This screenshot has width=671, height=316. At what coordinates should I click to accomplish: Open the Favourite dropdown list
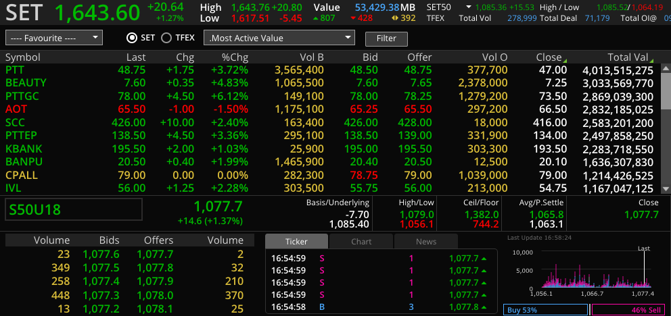pyautogui.click(x=54, y=38)
